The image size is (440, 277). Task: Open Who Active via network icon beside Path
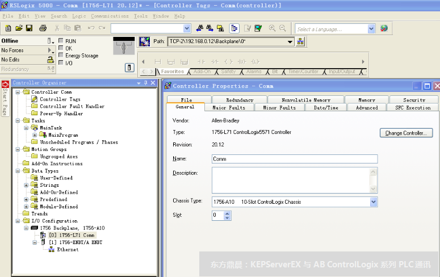click(x=300, y=42)
